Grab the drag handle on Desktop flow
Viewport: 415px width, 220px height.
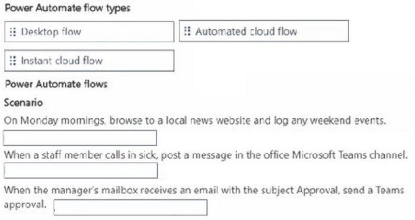click(x=12, y=32)
